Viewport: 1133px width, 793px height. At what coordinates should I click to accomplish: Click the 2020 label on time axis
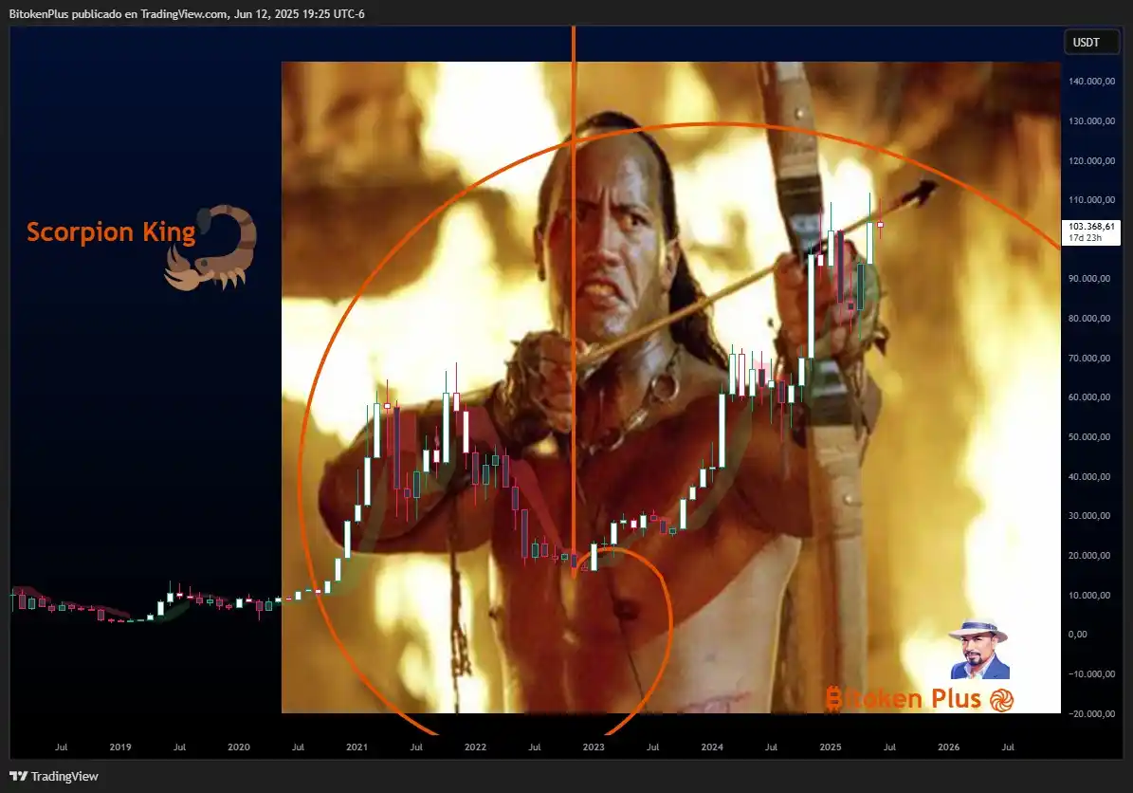point(238,747)
